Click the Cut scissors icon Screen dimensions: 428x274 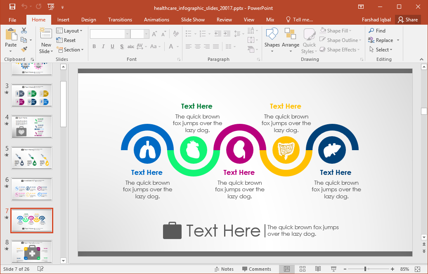coord(24,30)
